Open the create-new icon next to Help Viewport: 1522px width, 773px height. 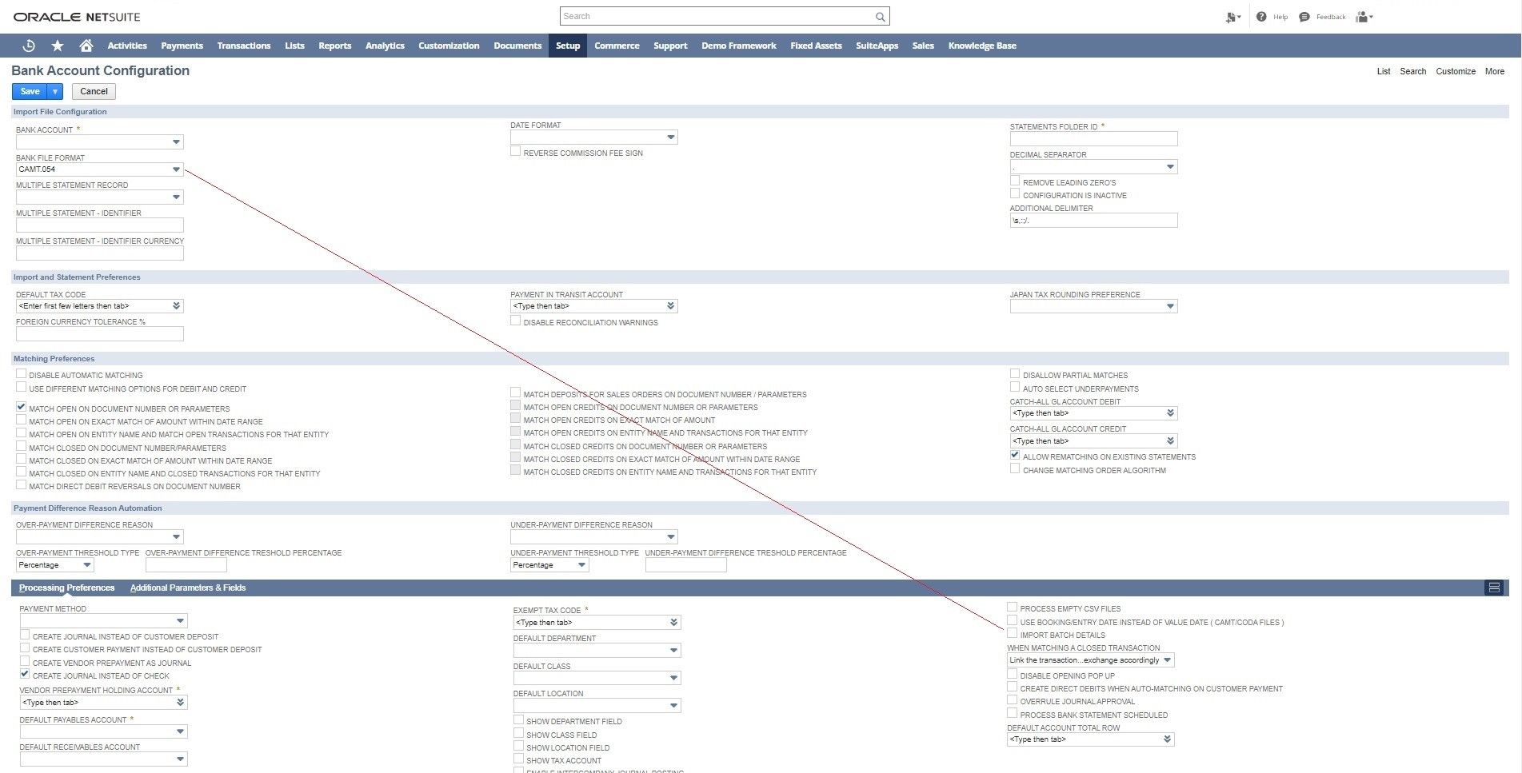pos(1232,17)
